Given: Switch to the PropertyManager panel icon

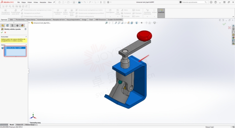Looking at the screenshot, I should click(x=8, y=26).
